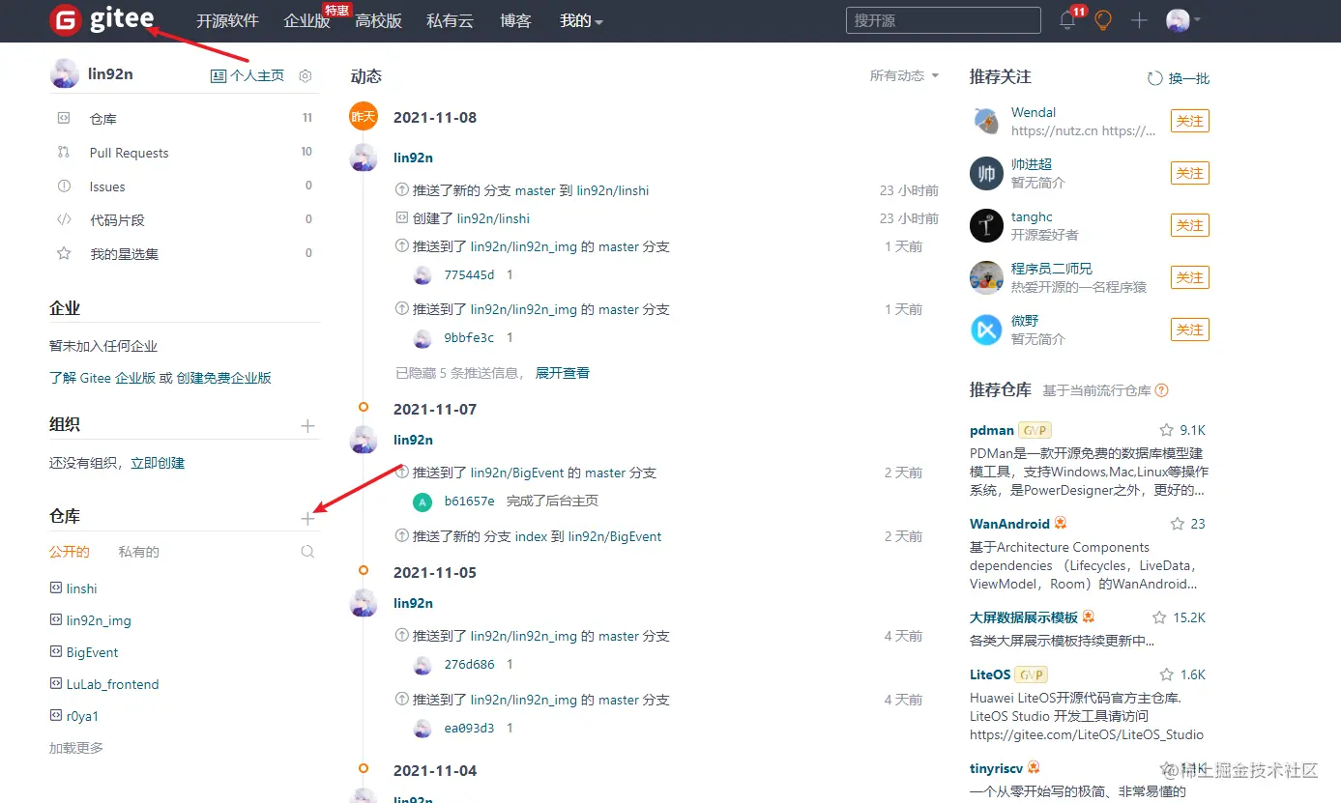
Task: Expand hidden pushes via 展开查看
Action: (x=563, y=372)
